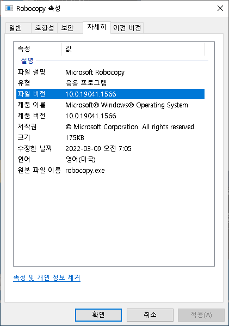The width and height of the screenshot is (229, 326).
Task: Select the 저작권 row
Action: click(x=110, y=127)
